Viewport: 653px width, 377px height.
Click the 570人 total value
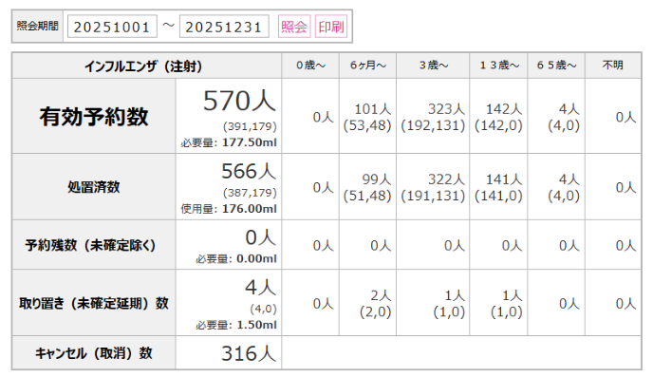coord(239,101)
